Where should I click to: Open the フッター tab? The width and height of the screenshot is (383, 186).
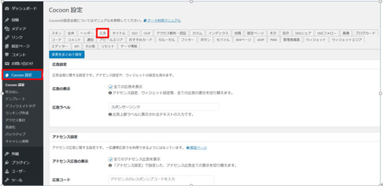tap(187, 40)
